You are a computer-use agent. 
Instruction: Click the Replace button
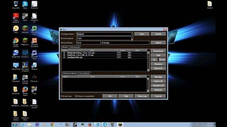[158, 64]
